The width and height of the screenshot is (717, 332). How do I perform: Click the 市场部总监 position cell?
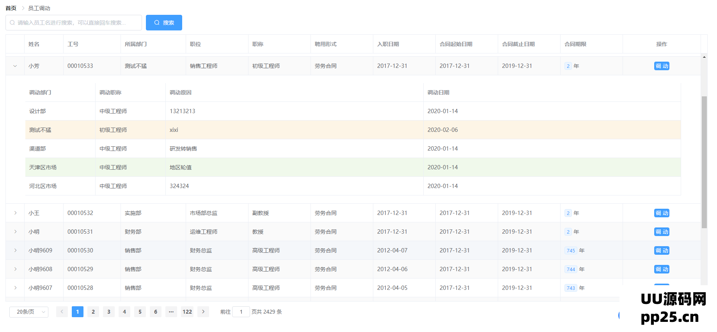[x=217, y=213]
